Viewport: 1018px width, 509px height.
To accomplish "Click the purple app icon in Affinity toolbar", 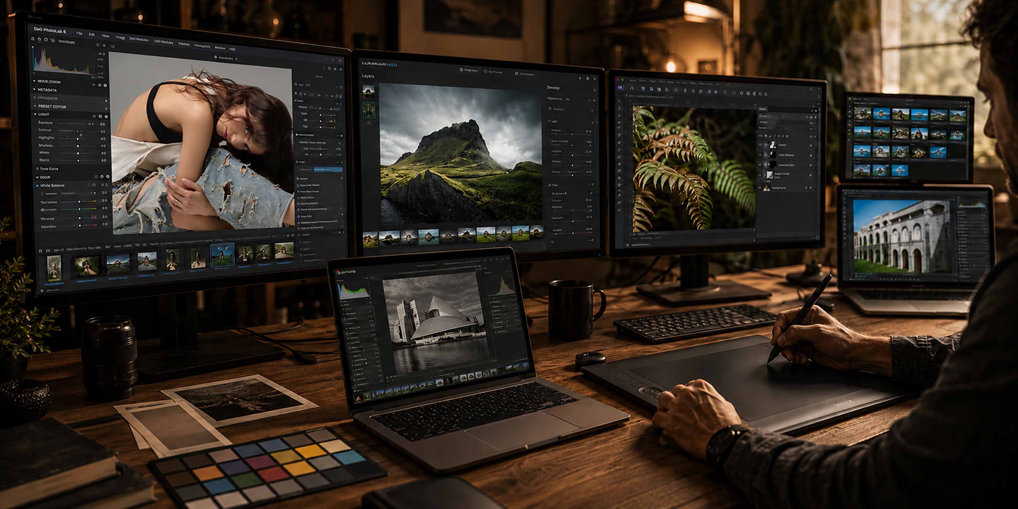I will 620,87.
